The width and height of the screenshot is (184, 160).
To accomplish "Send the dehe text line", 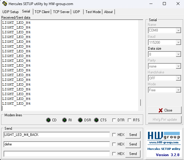I will click(x=133, y=144).
